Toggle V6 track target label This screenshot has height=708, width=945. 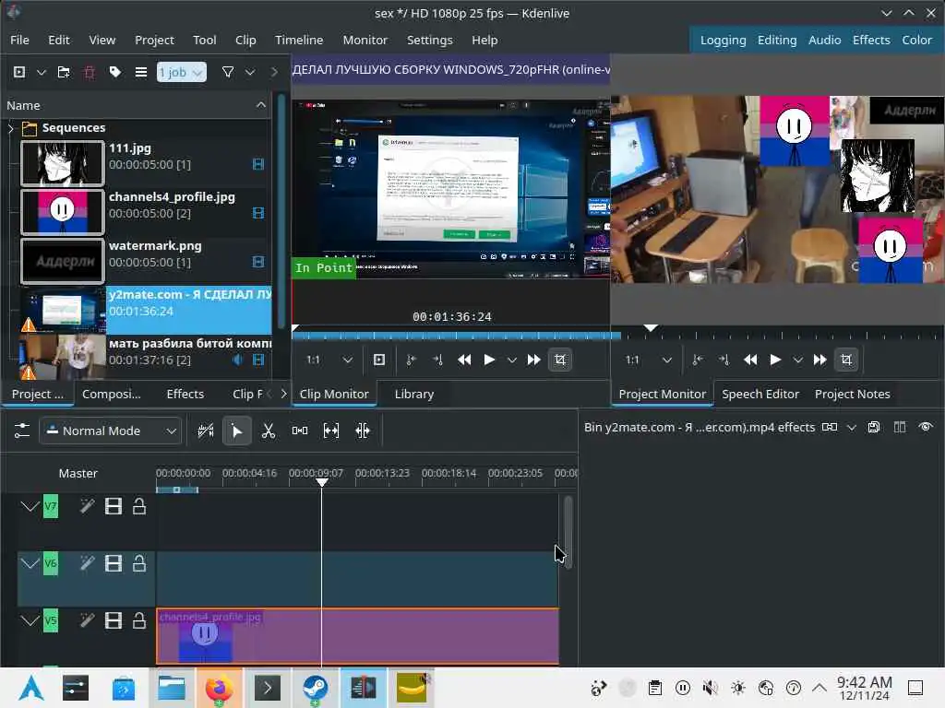(51, 563)
